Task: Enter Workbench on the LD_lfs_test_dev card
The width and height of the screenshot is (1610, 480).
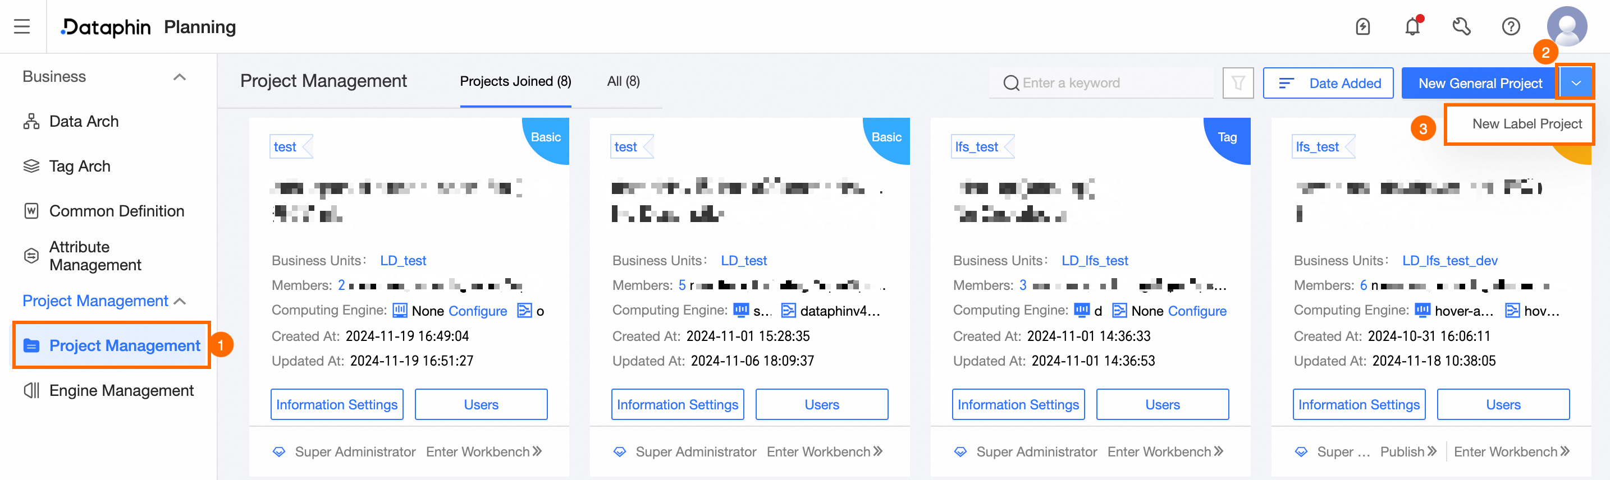Action: [x=1511, y=452]
